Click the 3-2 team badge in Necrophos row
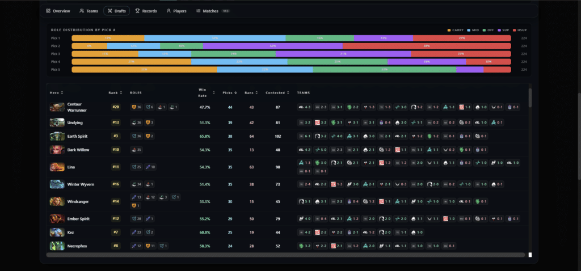 [x=304, y=246]
